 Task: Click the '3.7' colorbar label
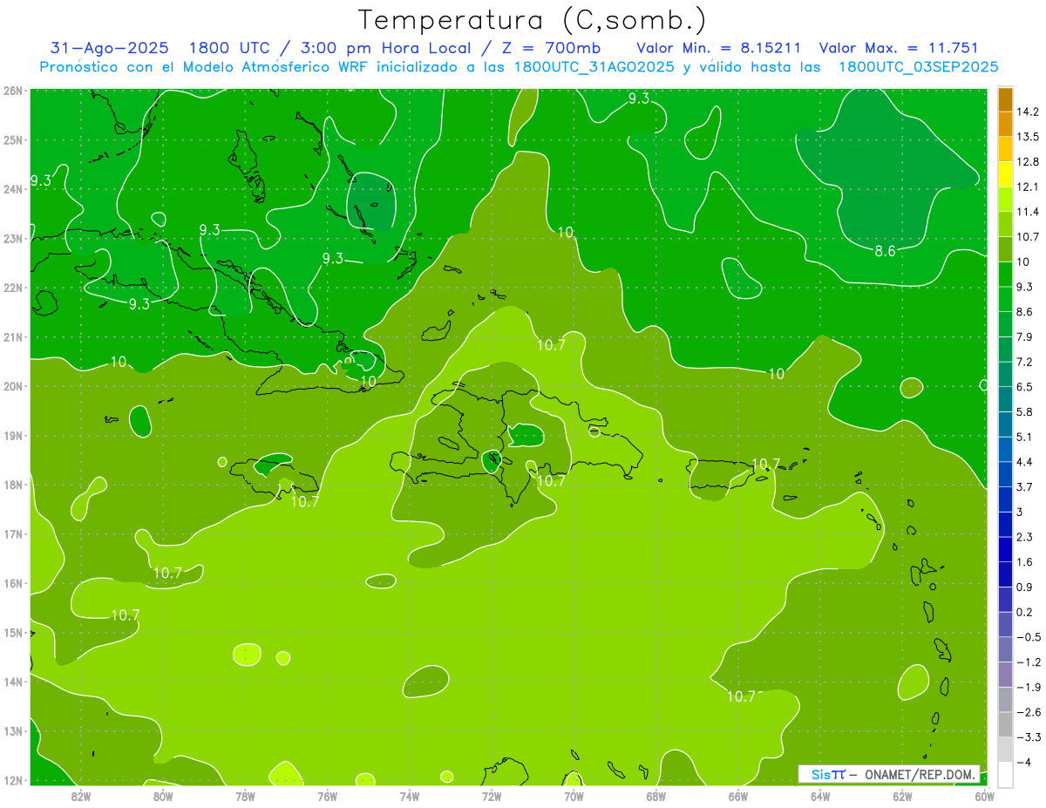[x=1024, y=486]
